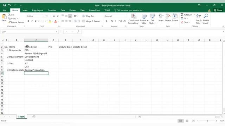Delete cells using the Delete button
The width and height of the screenshot is (225, 126).
(168, 19)
